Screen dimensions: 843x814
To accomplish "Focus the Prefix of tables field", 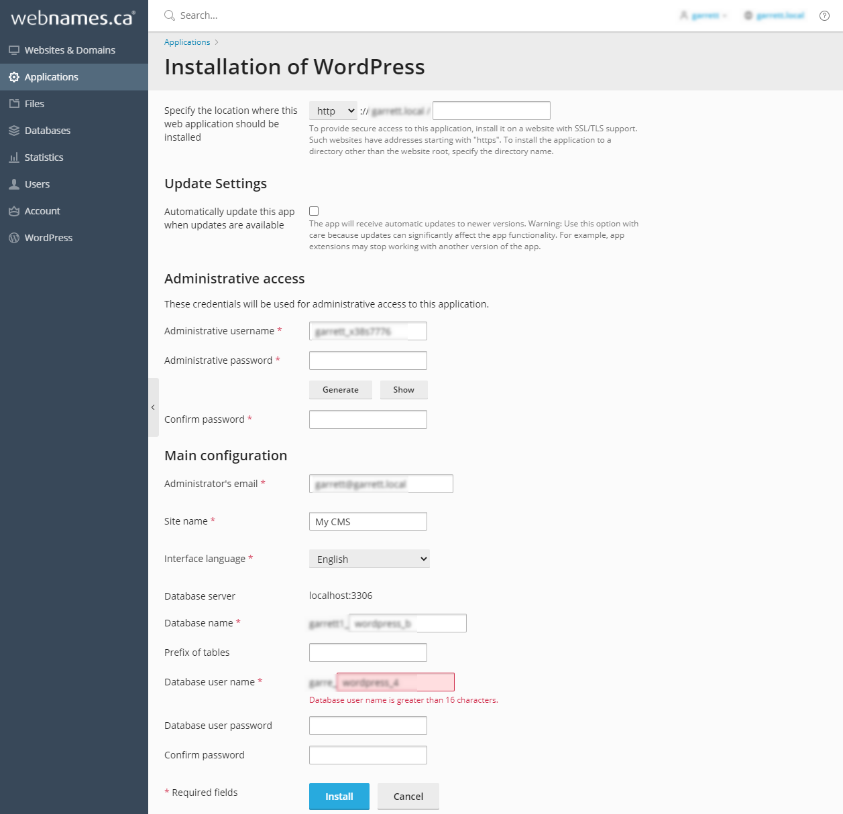I will (x=368, y=653).
